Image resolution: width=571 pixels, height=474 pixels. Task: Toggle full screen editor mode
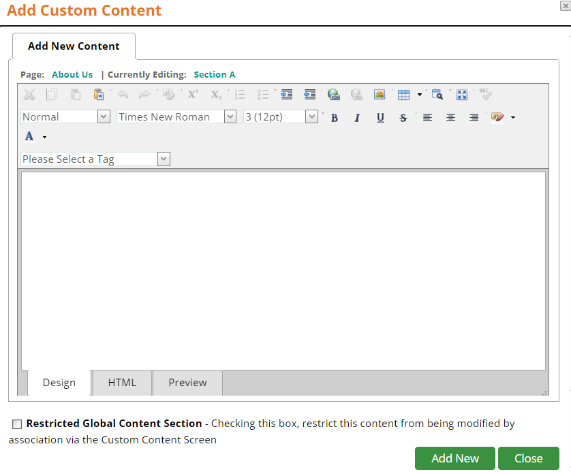(x=462, y=95)
